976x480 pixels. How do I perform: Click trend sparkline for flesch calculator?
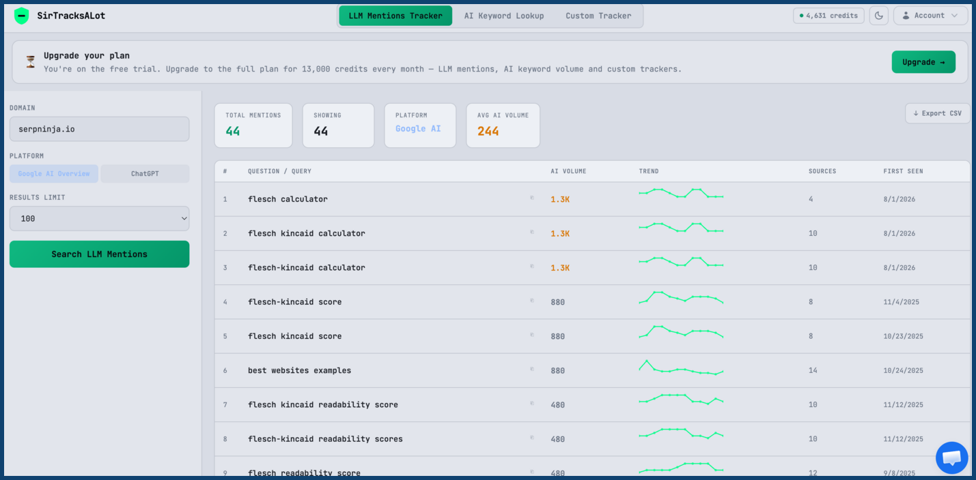[681, 193]
